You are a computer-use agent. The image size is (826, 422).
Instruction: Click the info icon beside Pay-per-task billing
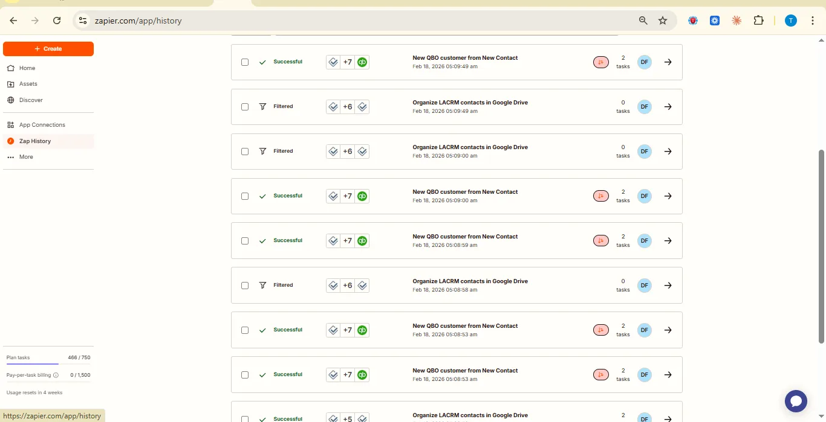56,375
